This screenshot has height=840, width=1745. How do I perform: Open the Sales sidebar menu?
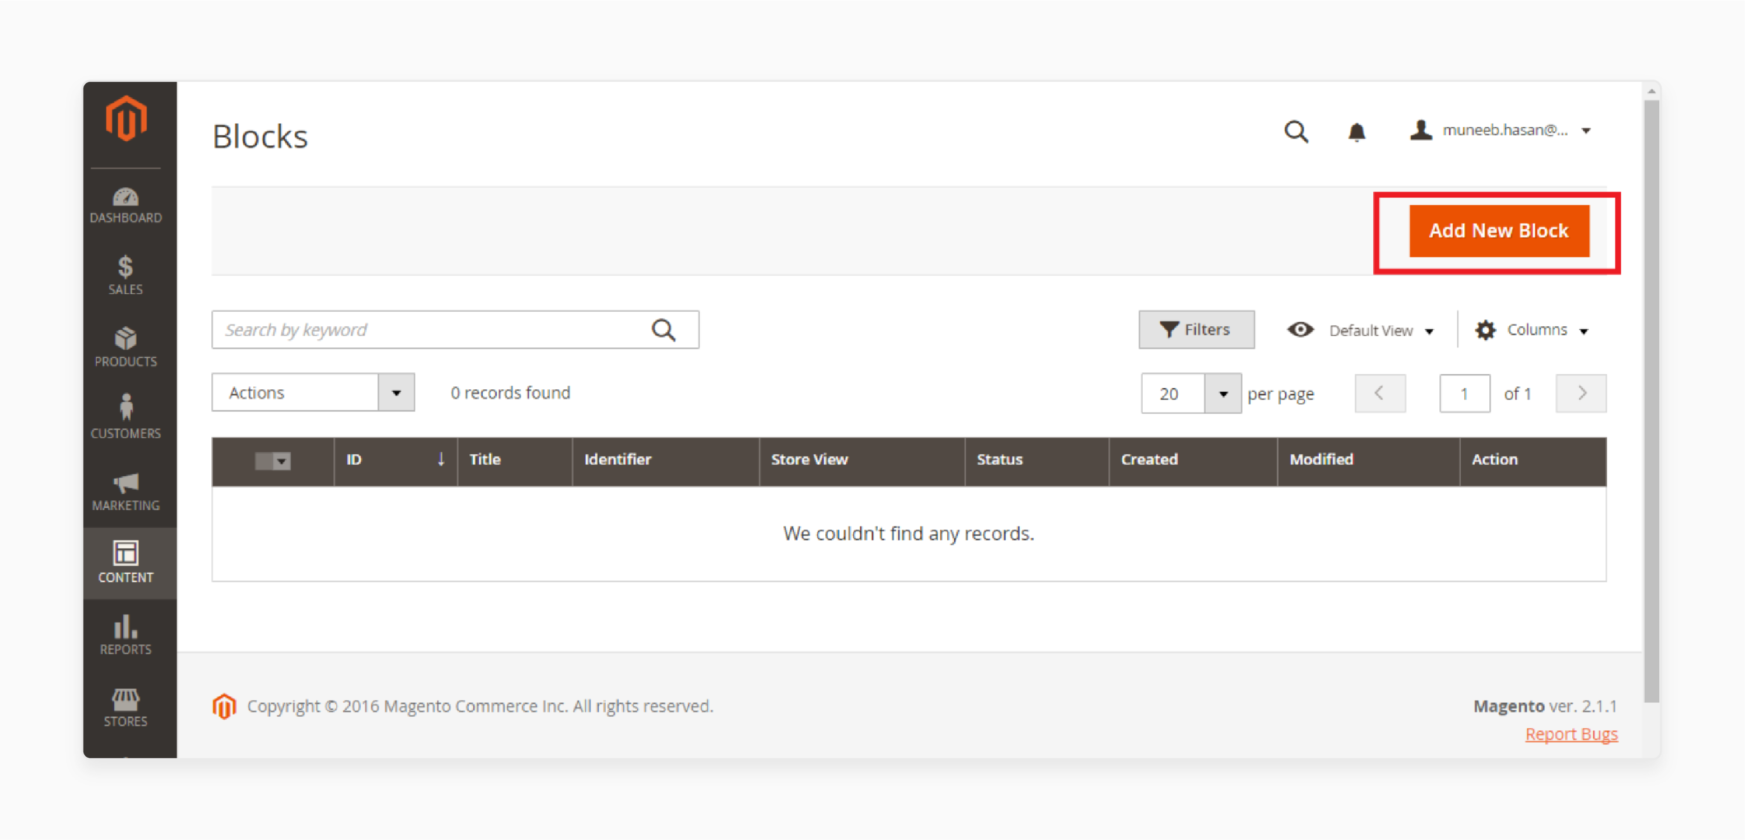(x=126, y=276)
